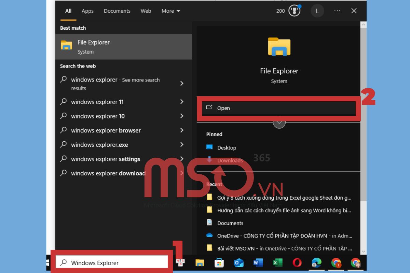
Task: Expand the windows explorer 11 suggestion arrow
Action: pyautogui.click(x=182, y=101)
